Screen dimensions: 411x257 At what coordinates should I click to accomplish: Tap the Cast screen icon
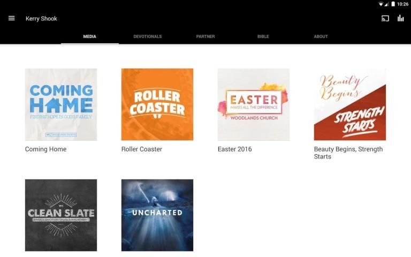(x=385, y=18)
